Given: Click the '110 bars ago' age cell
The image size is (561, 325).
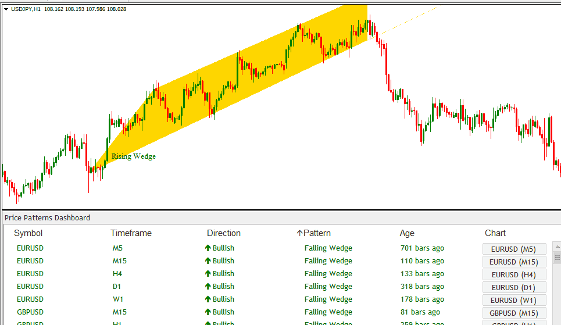Looking at the screenshot, I should point(422,261).
